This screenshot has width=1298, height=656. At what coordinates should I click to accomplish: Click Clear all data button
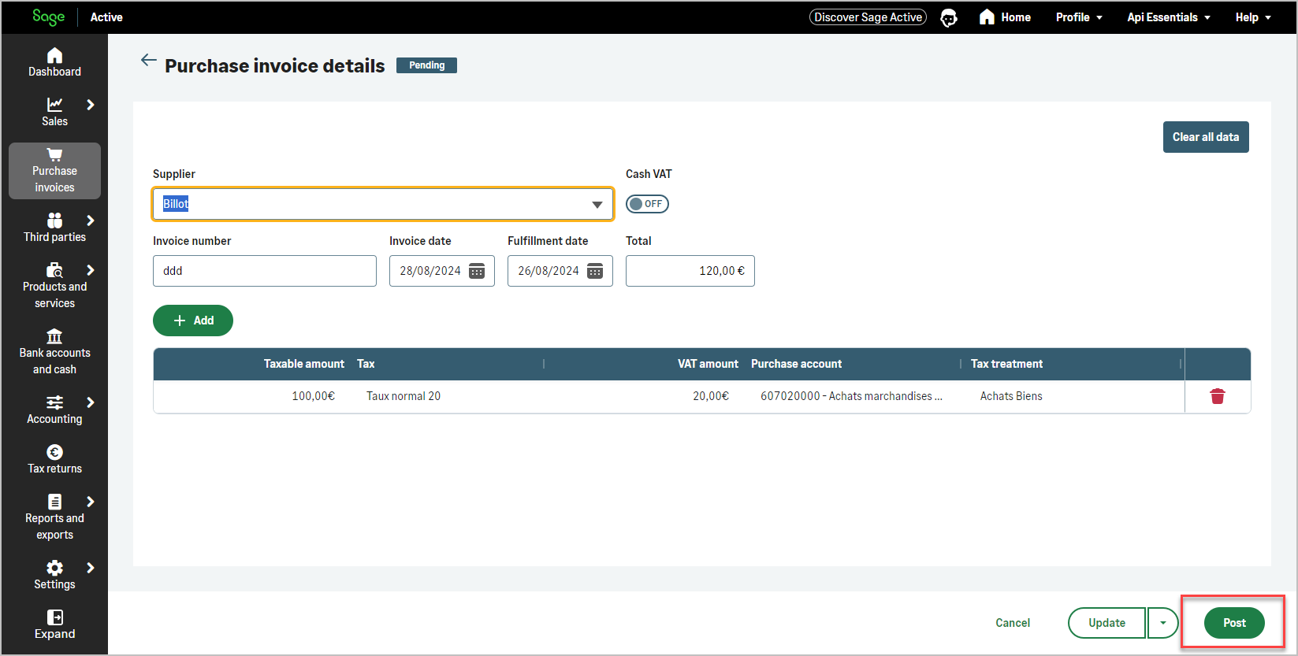(x=1206, y=137)
